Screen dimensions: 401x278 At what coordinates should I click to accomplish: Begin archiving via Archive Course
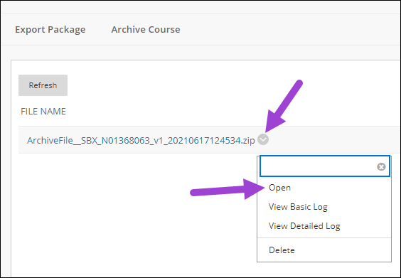146,29
